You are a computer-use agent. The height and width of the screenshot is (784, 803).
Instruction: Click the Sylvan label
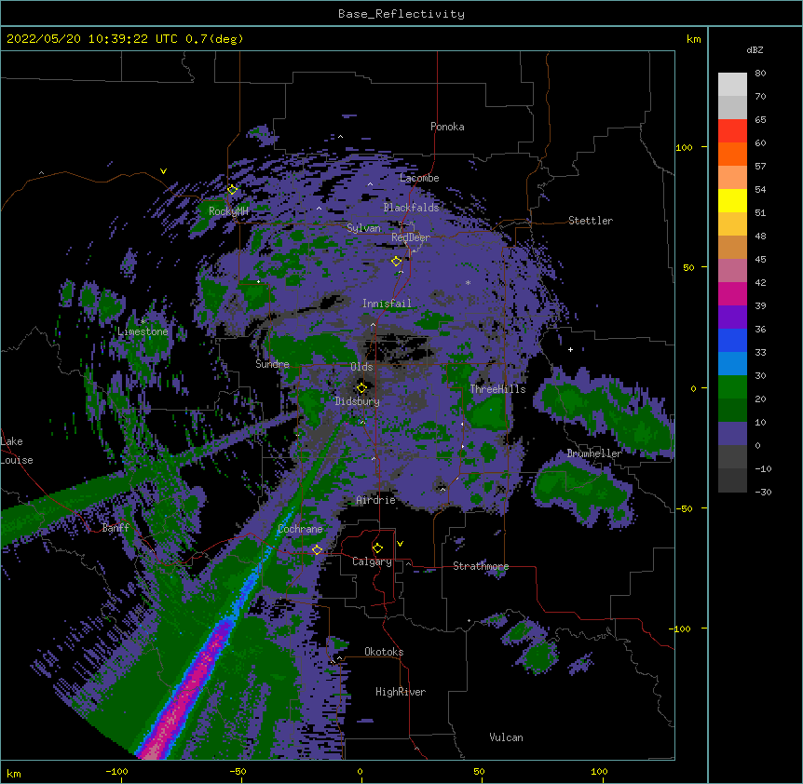(363, 228)
